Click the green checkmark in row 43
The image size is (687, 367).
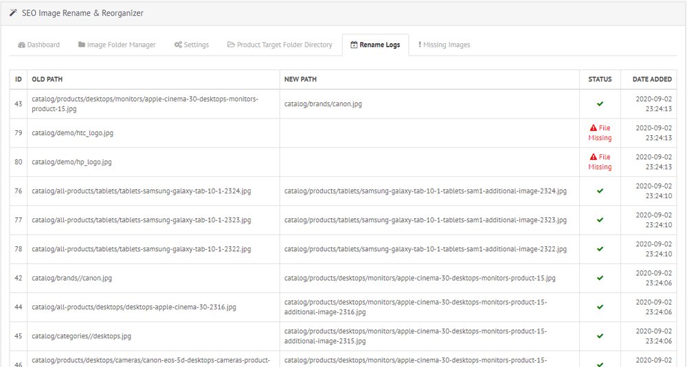click(600, 104)
